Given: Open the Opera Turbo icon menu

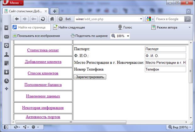Looking at the screenshot, I should (35, 127).
